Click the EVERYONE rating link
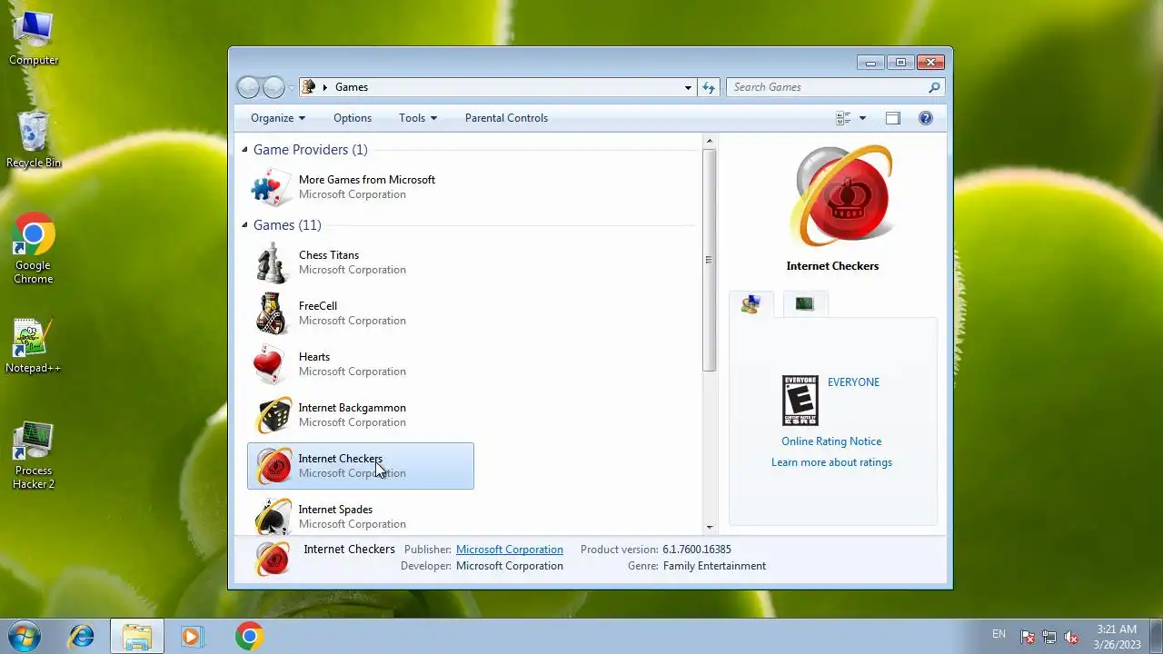Image resolution: width=1163 pixels, height=654 pixels. 853,382
